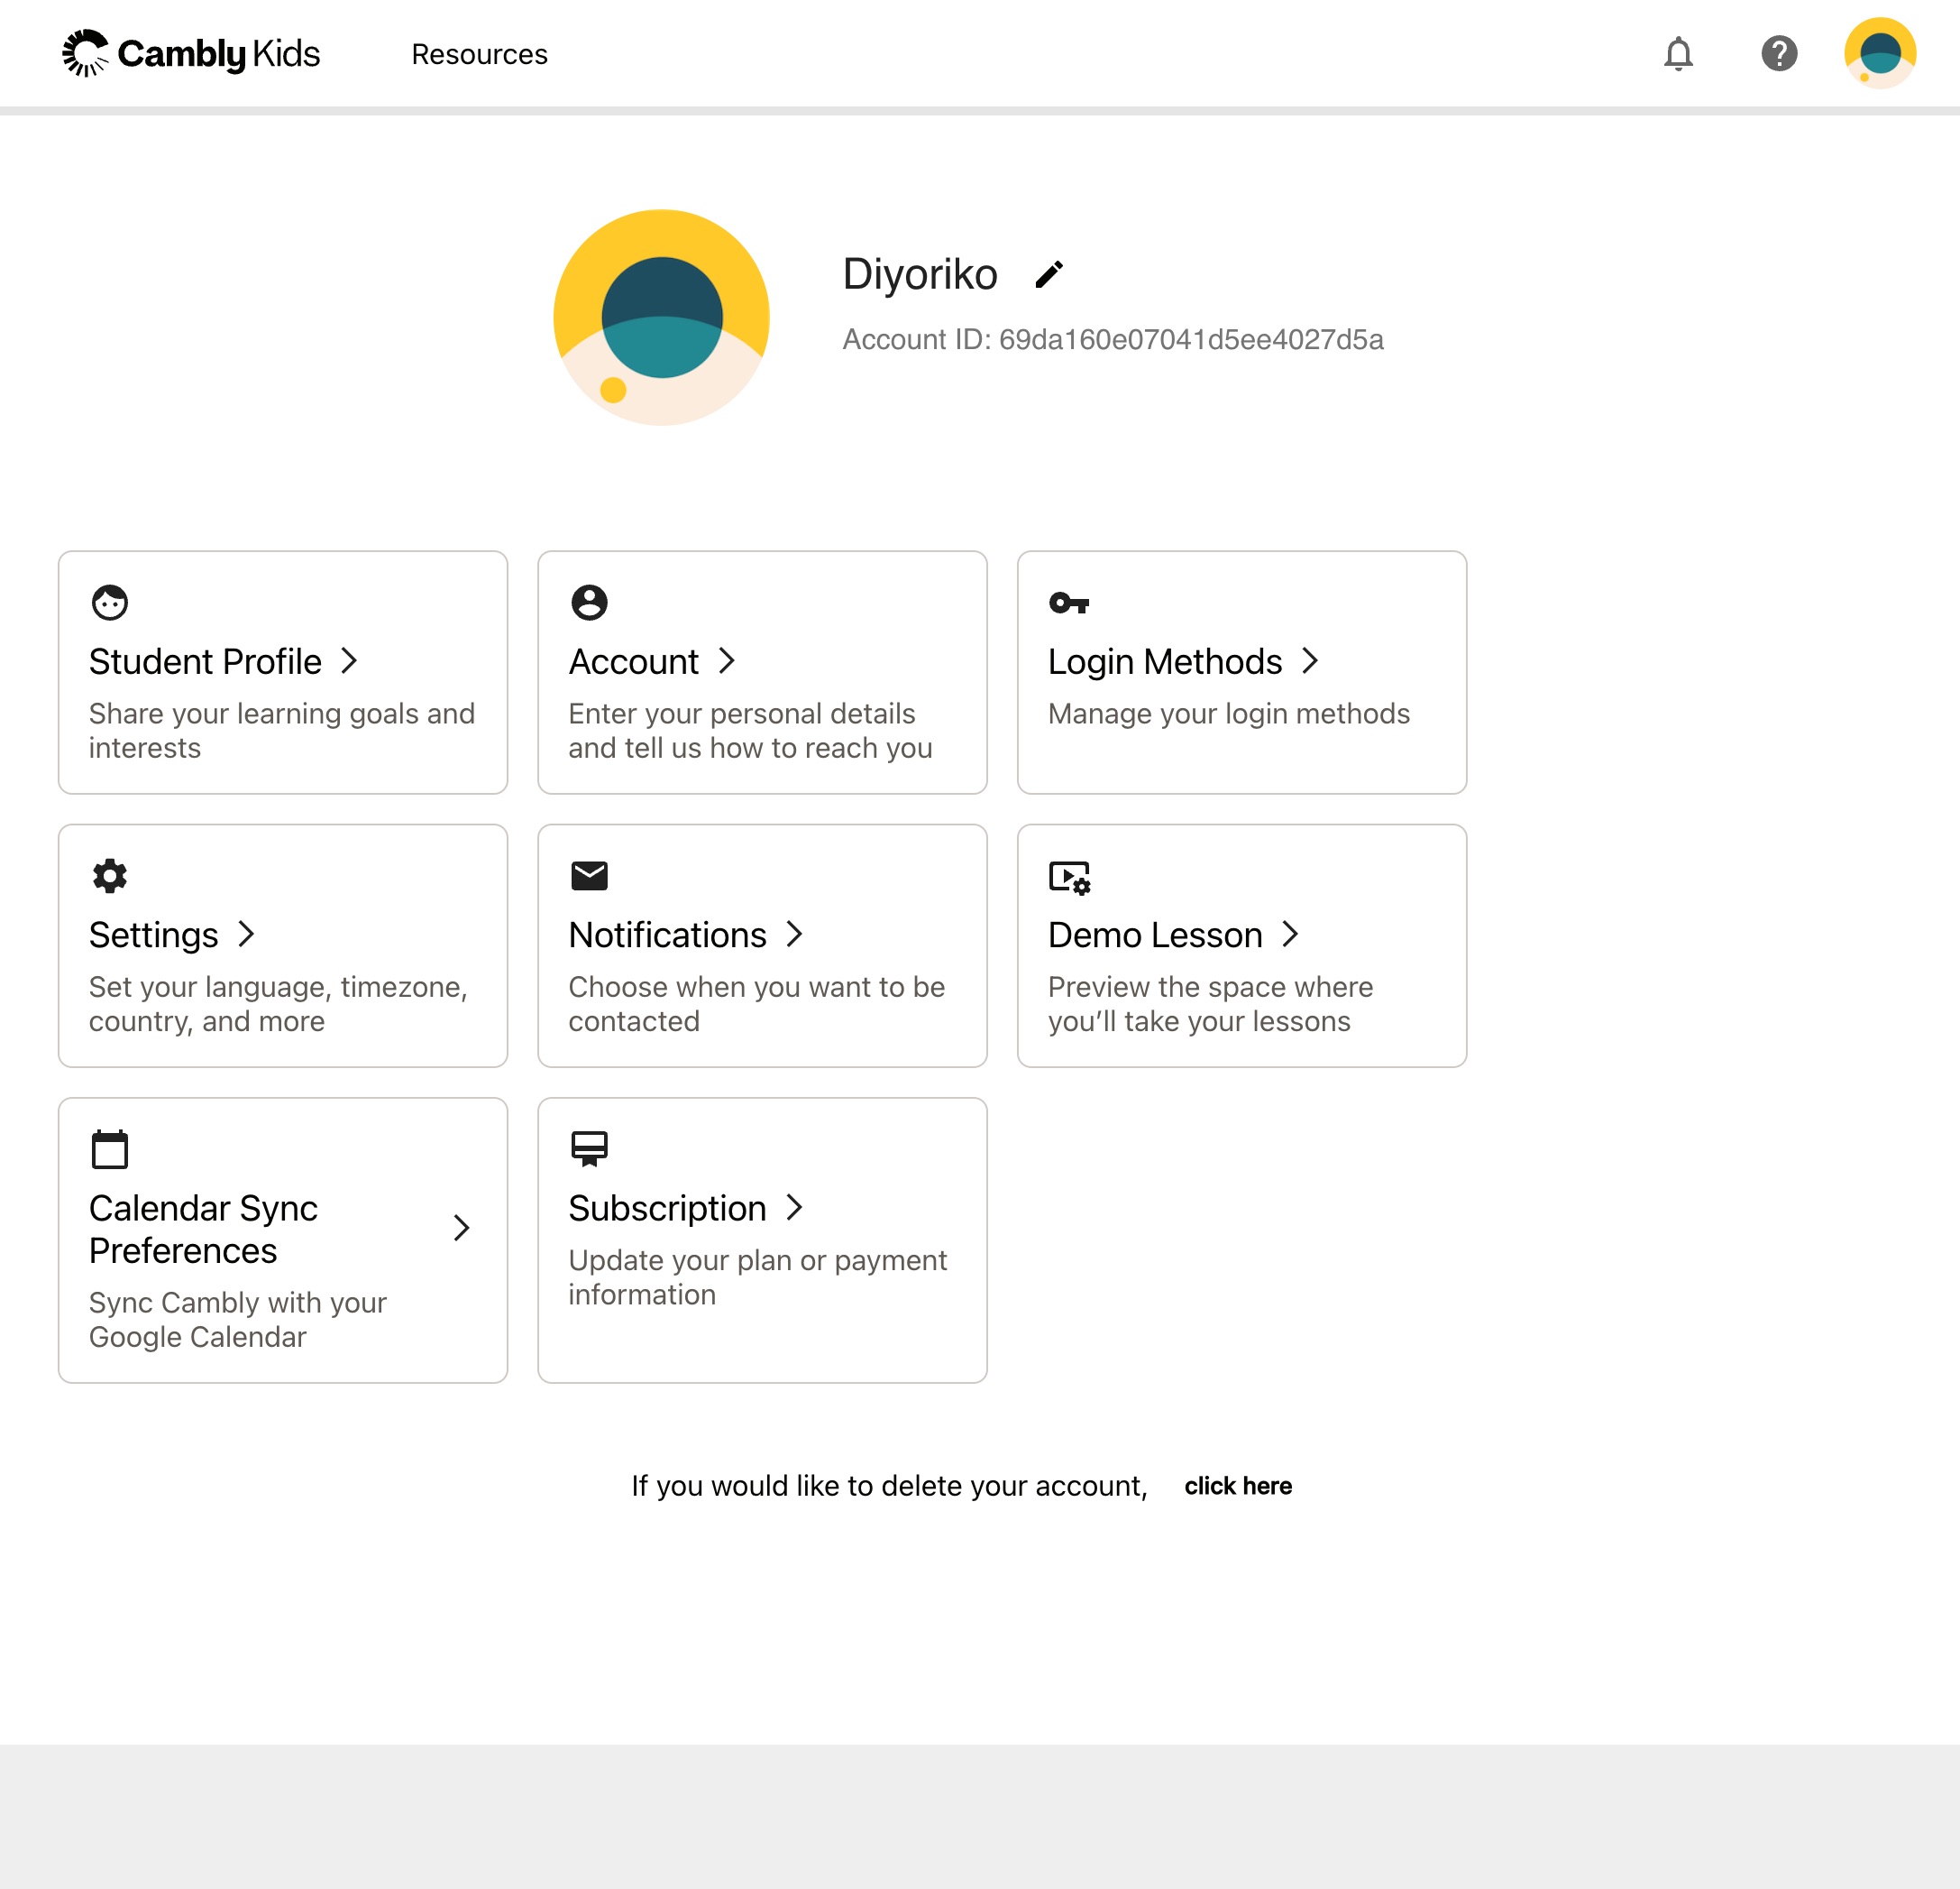Open the top-right profile avatar menu
The image size is (1960, 1889).
pos(1879,54)
